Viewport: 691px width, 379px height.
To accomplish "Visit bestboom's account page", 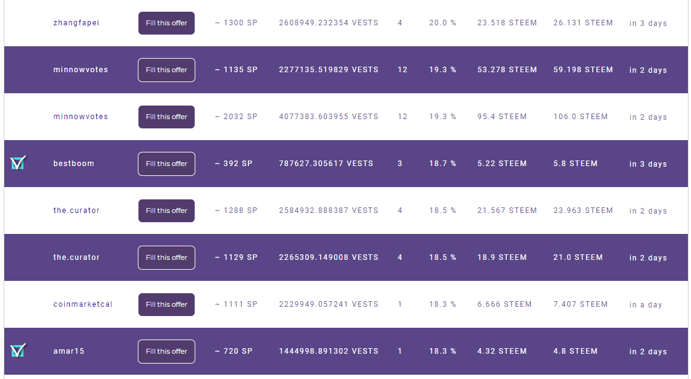I will click(x=74, y=164).
